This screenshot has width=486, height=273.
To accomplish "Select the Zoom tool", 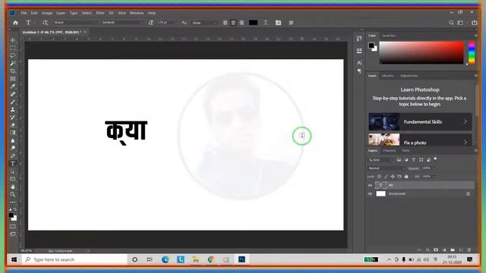I will coord(13,195).
